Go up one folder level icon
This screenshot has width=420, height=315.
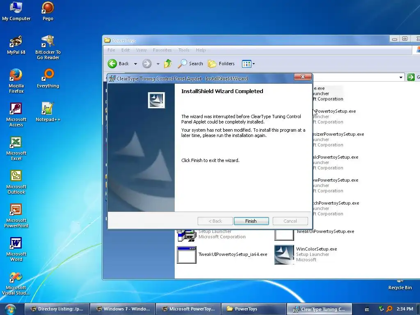coord(168,64)
